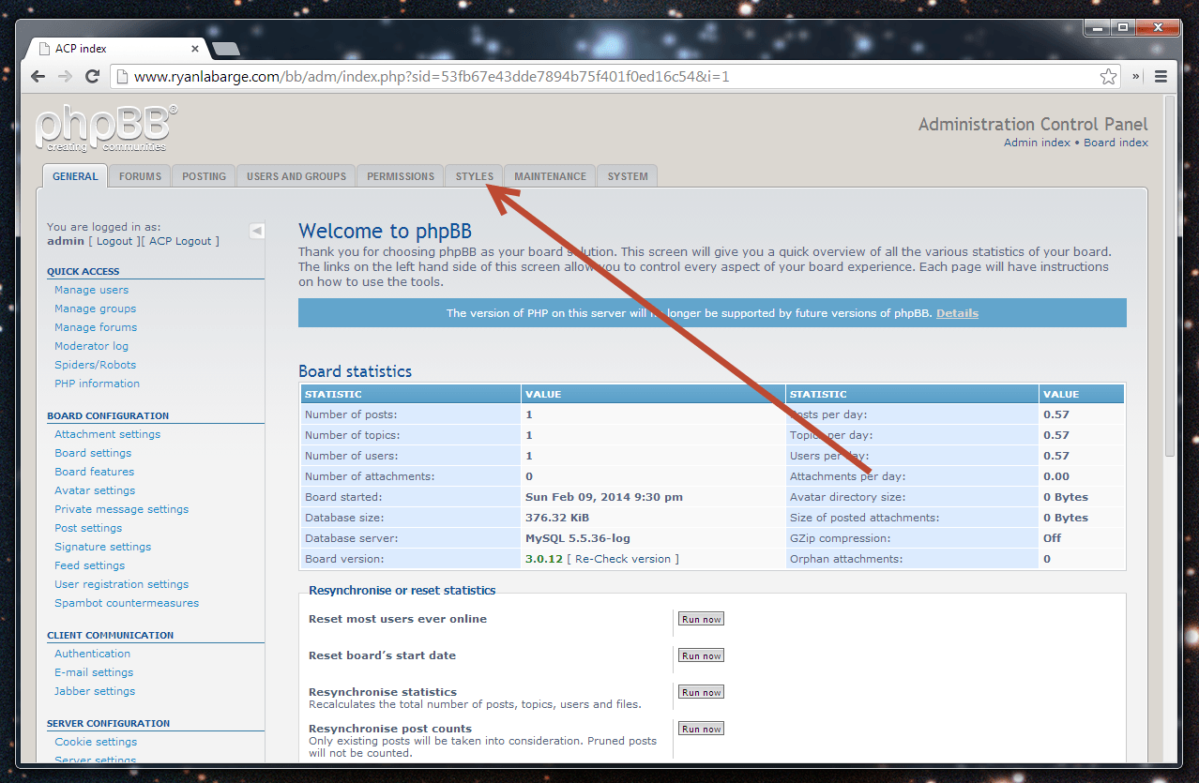Open a new browser tab
The image size is (1199, 783).
pyautogui.click(x=226, y=49)
